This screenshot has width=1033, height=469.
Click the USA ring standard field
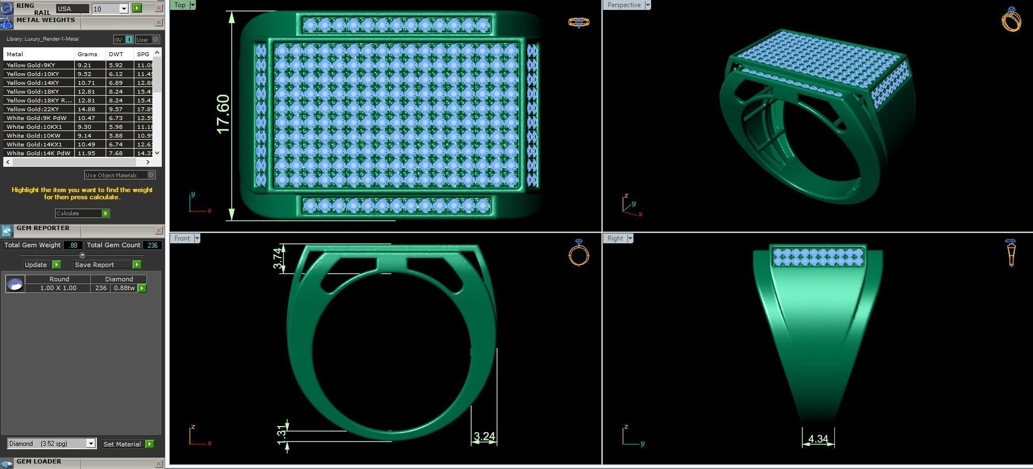click(72, 9)
